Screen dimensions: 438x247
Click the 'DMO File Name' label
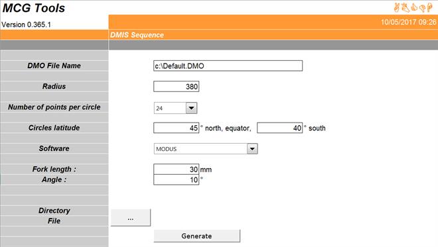54,66
